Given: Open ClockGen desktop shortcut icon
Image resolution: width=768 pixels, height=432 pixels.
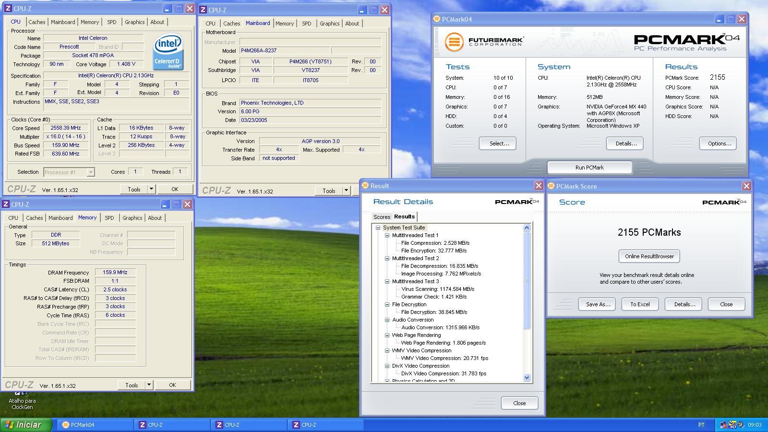Looking at the screenshot, I should pos(22,400).
